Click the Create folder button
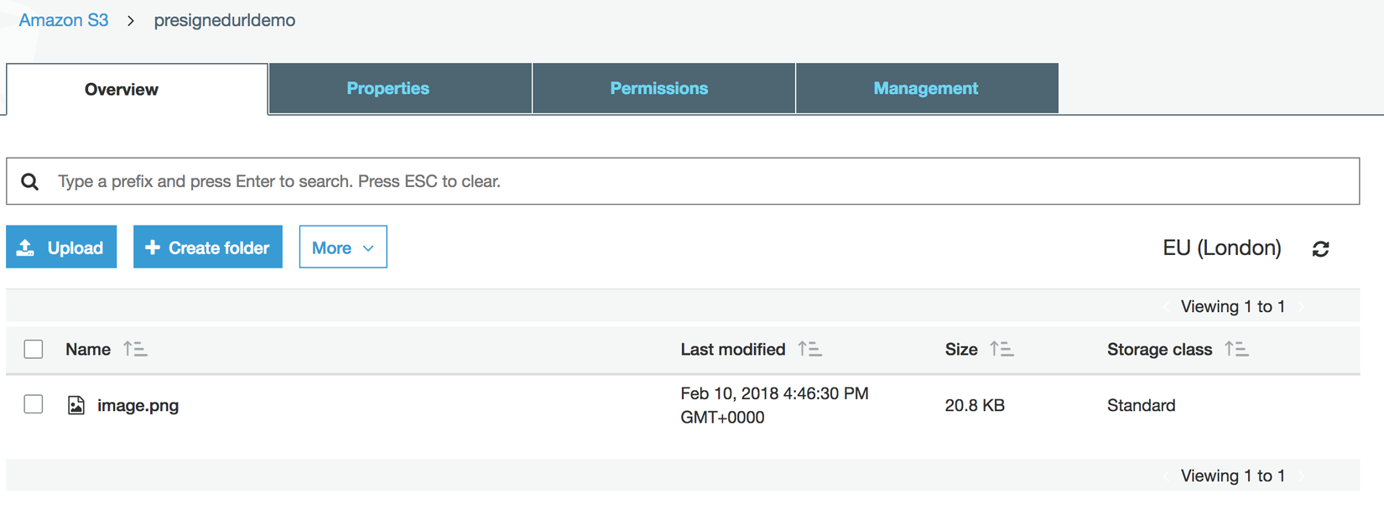 (207, 247)
